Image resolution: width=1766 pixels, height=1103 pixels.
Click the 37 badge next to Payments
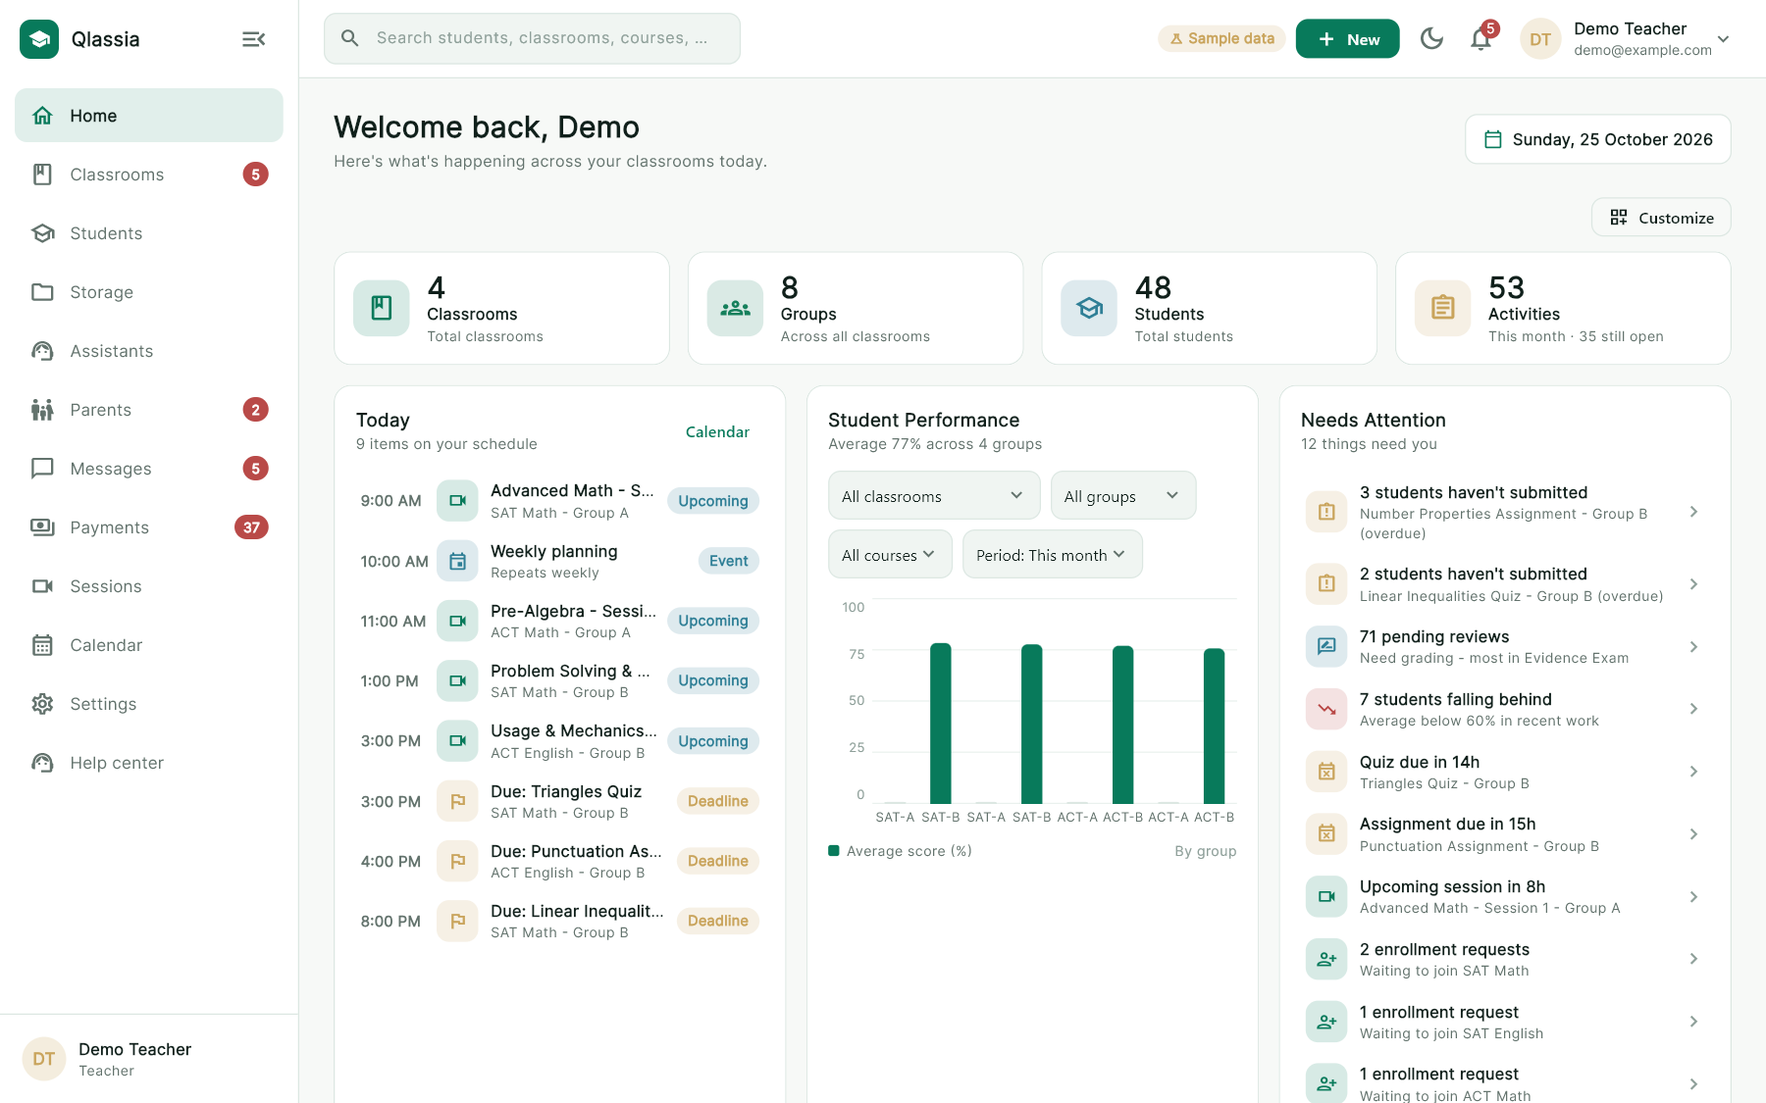[251, 527]
